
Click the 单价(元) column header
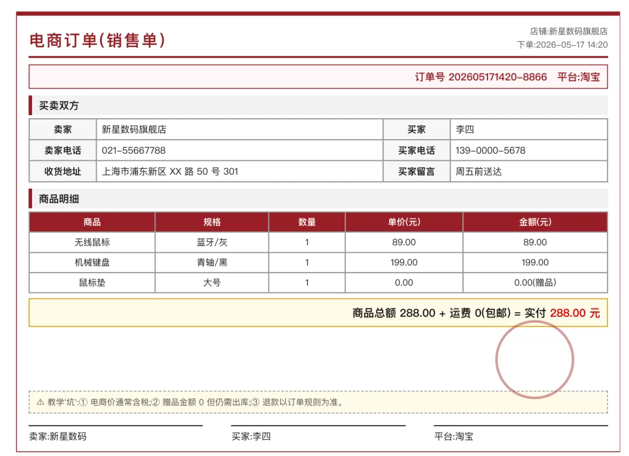tap(404, 222)
